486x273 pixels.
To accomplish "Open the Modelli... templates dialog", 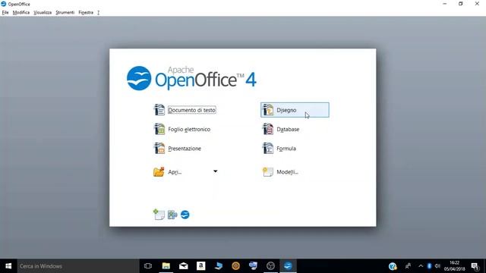I will (287, 172).
